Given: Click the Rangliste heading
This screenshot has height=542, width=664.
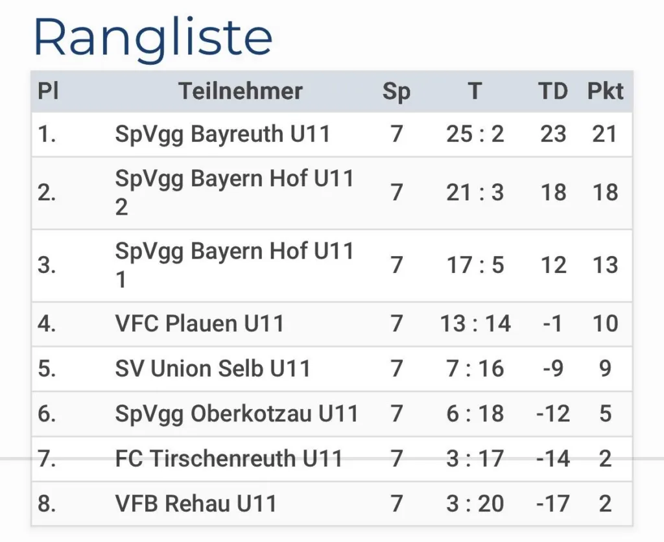Looking at the screenshot, I should (152, 38).
